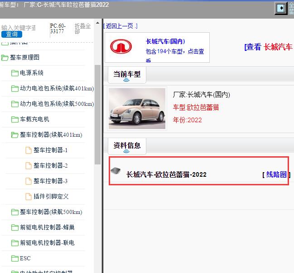
Task: Click the 车型:欧拉芭蕾猫 text
Action: [x=196, y=107]
